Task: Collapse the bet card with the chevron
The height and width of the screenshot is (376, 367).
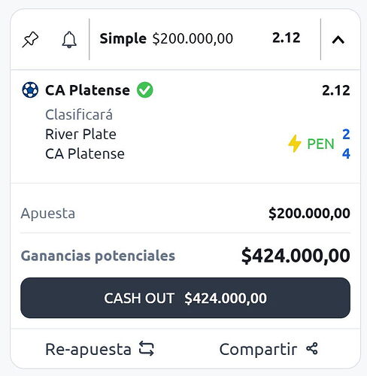Action: (x=338, y=40)
